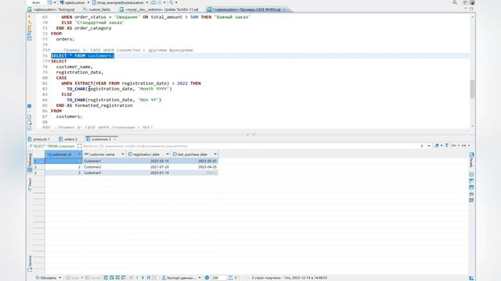Close the CASE WHEN.sql editor tab
This screenshot has width=501, height=281.
pyautogui.click(x=284, y=9)
